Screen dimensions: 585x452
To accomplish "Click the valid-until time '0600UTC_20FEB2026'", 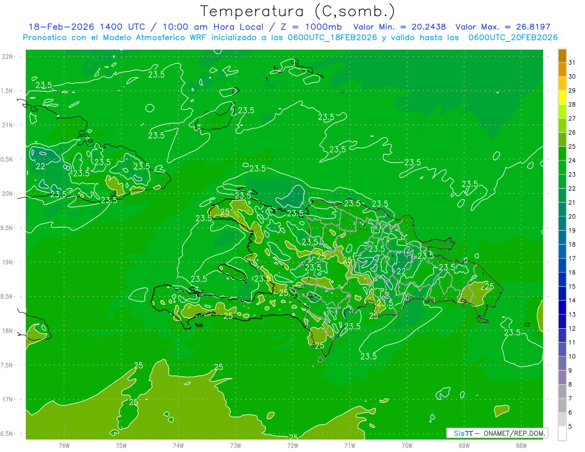I will [x=513, y=38].
